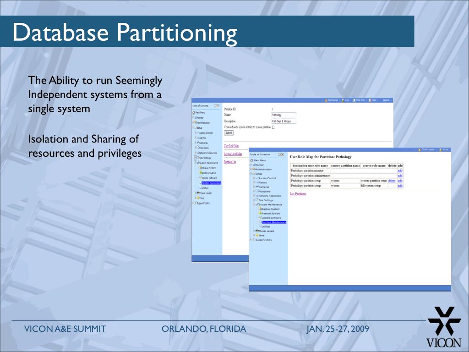Image resolution: width=469 pixels, height=352 pixels.
Task: Click the Backup System icon in the User Role Map window tree
Action: [260, 209]
